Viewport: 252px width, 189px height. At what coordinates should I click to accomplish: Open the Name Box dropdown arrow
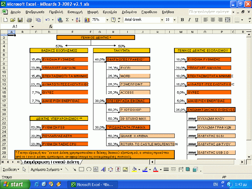coord(33,27)
